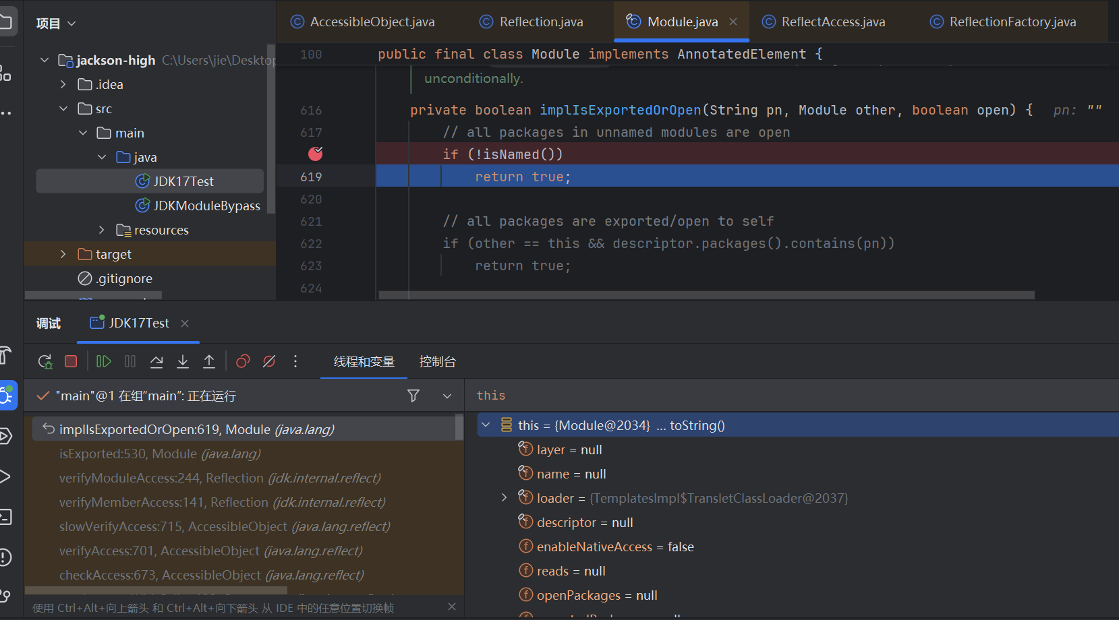This screenshot has width=1119, height=620.
Task: Expand the .idea folder
Action: (63, 84)
